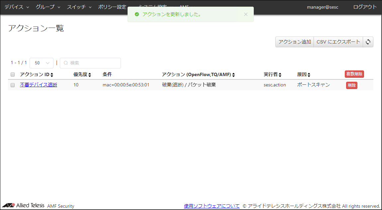Dismiss the success notification with X
The image size is (382, 210).
point(246,14)
